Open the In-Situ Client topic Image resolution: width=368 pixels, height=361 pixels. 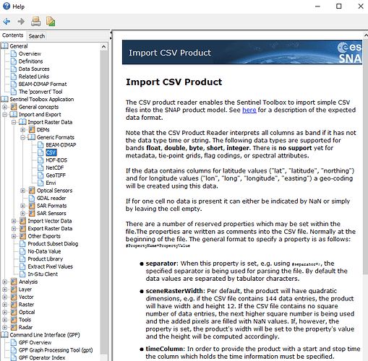pos(43,274)
